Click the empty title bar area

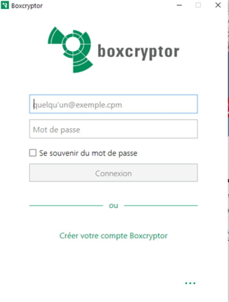[x=108, y=5]
